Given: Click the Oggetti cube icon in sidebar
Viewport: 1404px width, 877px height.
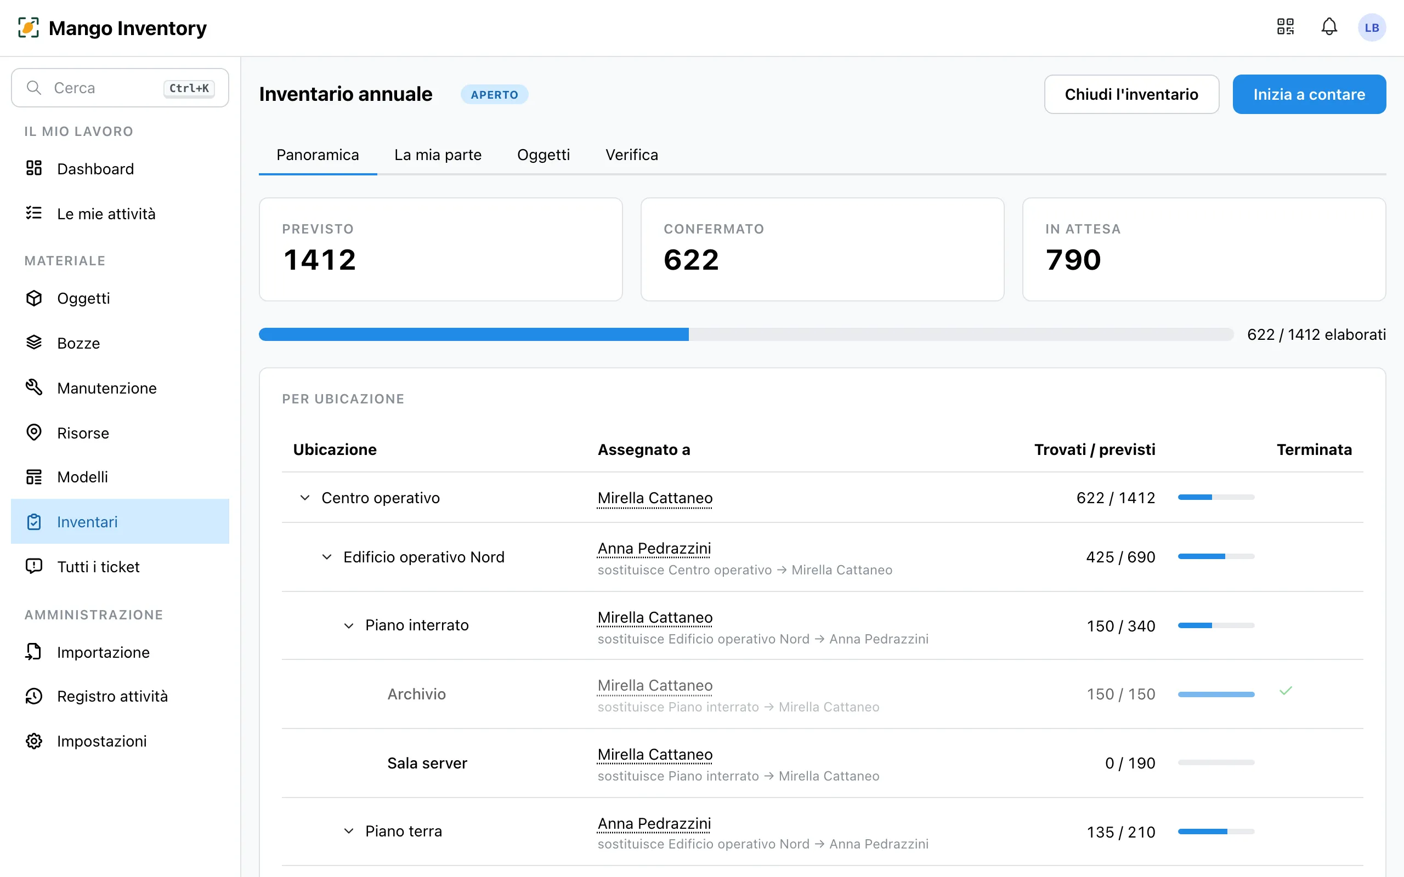Looking at the screenshot, I should 33,298.
